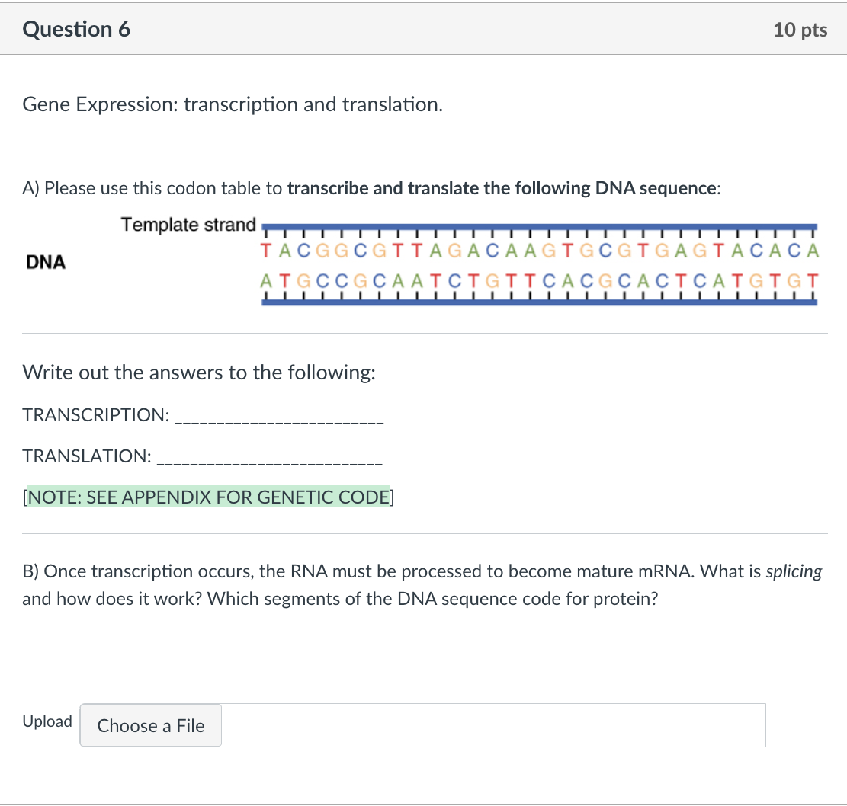
Task: Click the bold DNA label beside the sequence
Action: 46,262
